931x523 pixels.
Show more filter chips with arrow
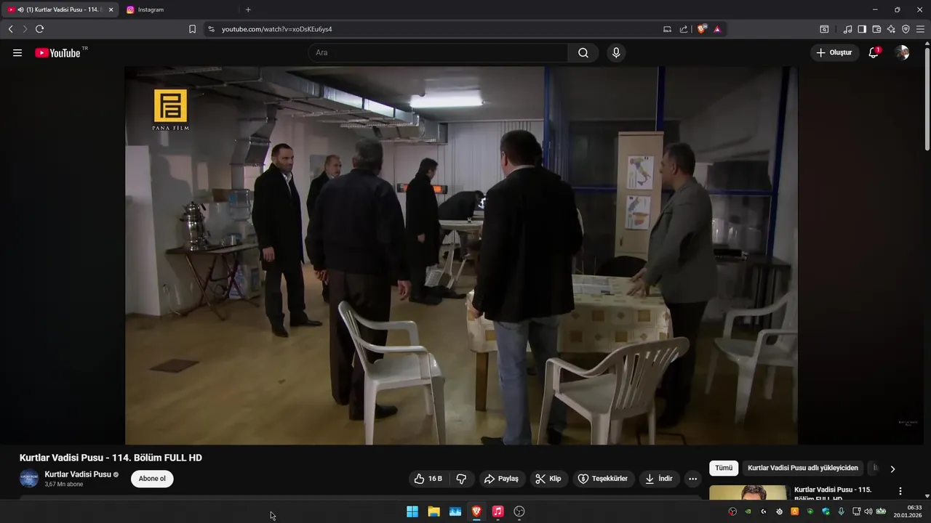(892, 469)
